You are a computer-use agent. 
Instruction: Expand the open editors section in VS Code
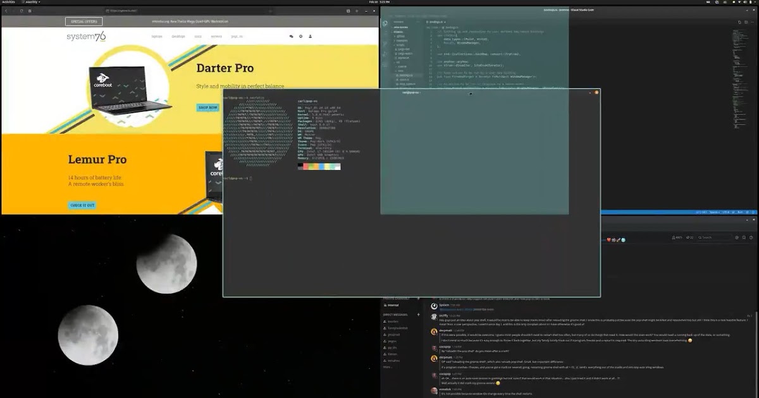(x=398, y=28)
